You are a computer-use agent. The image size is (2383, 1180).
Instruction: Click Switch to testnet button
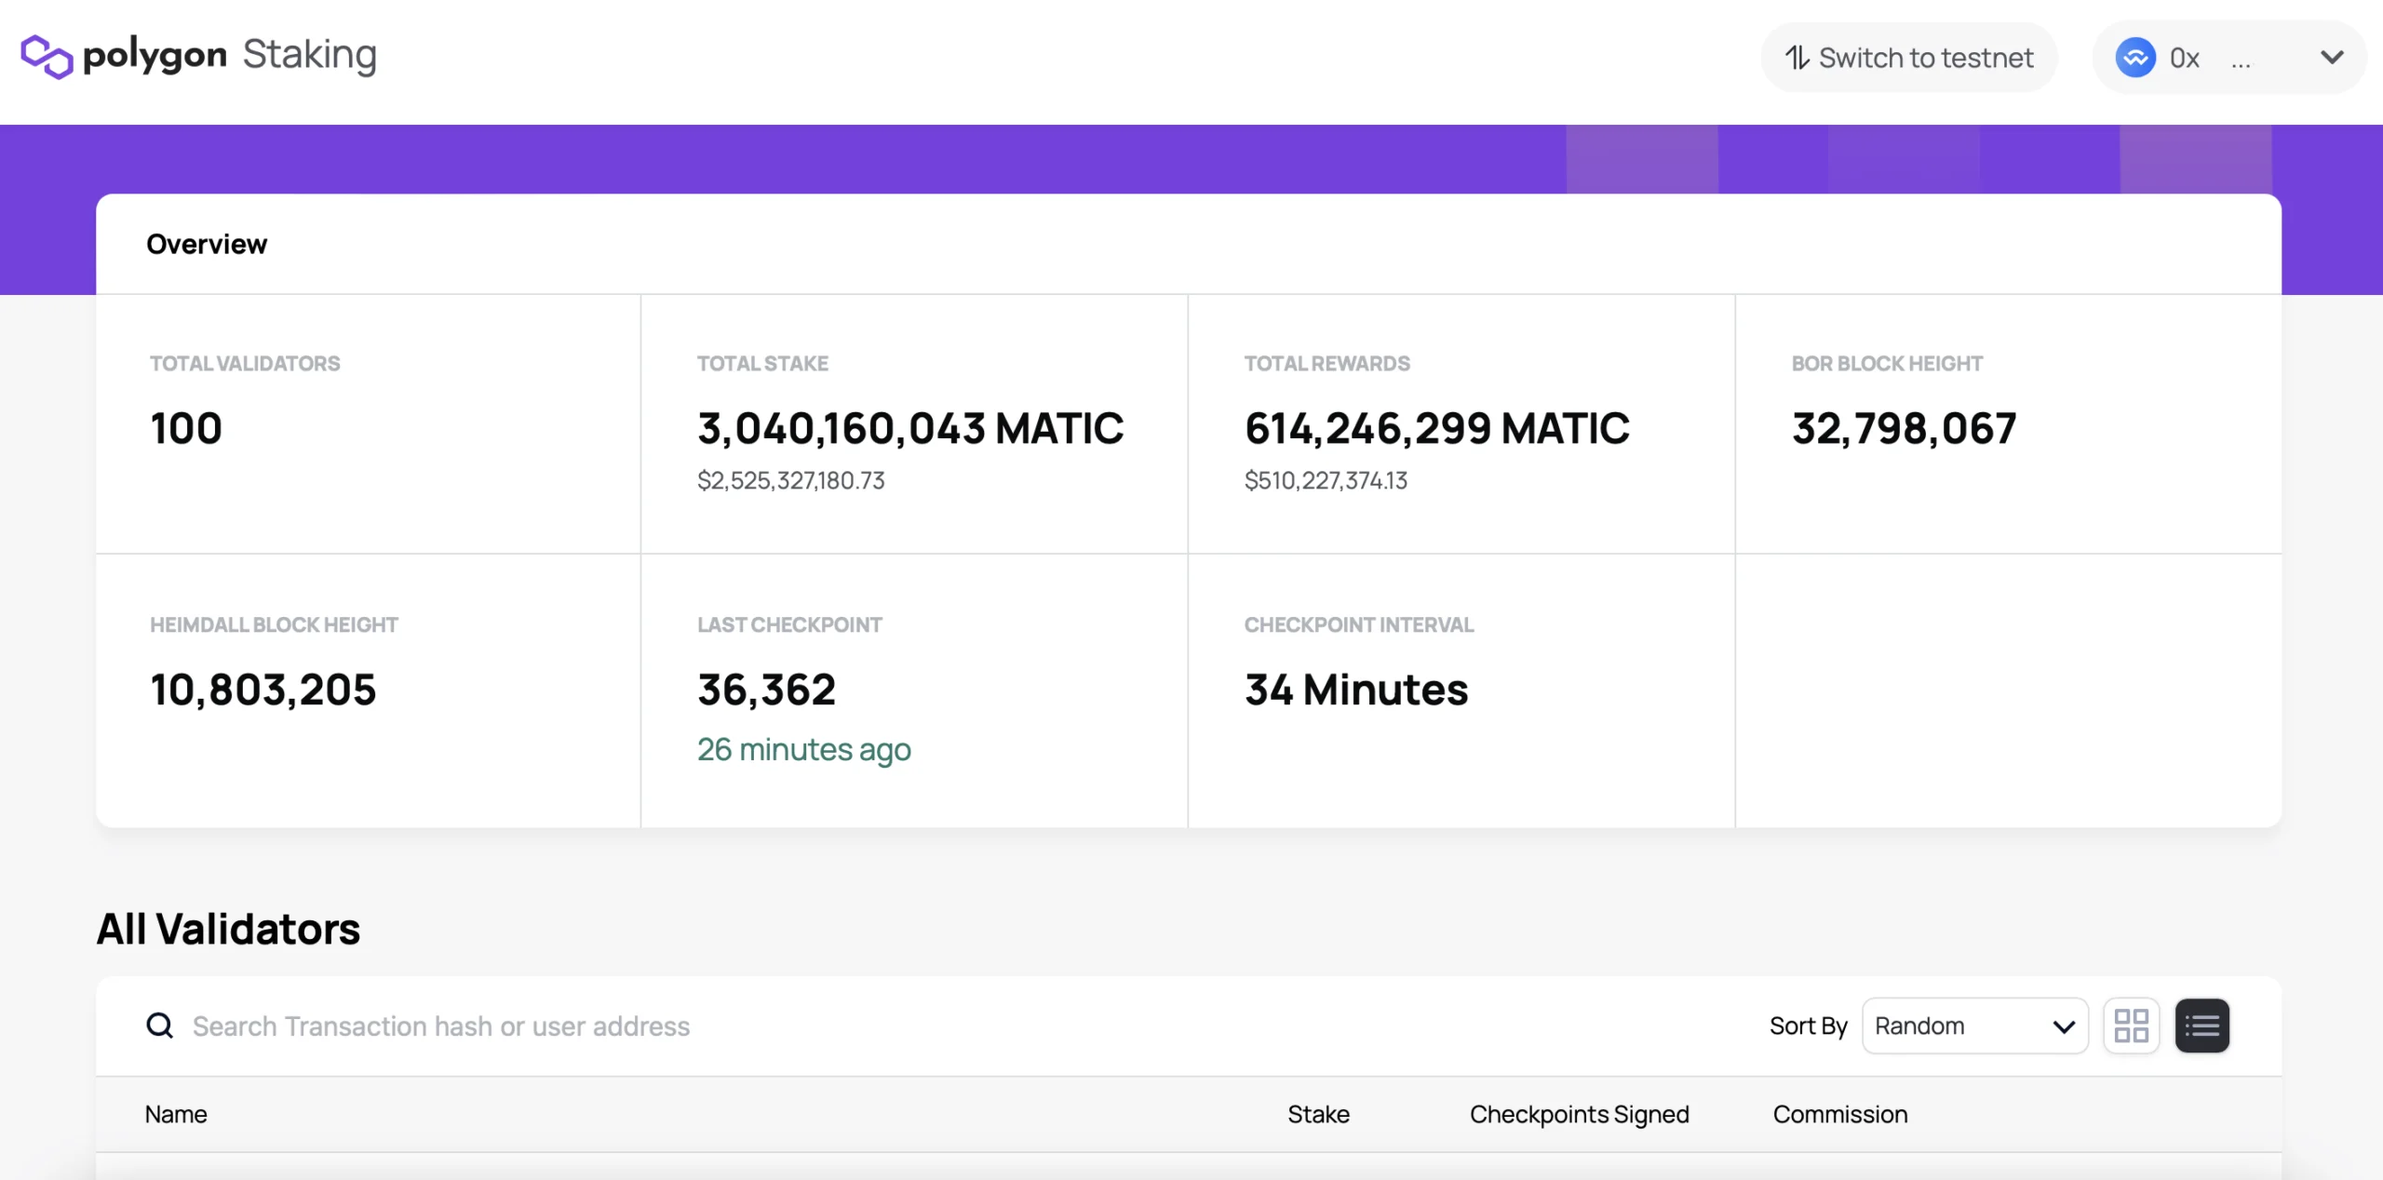point(1908,58)
